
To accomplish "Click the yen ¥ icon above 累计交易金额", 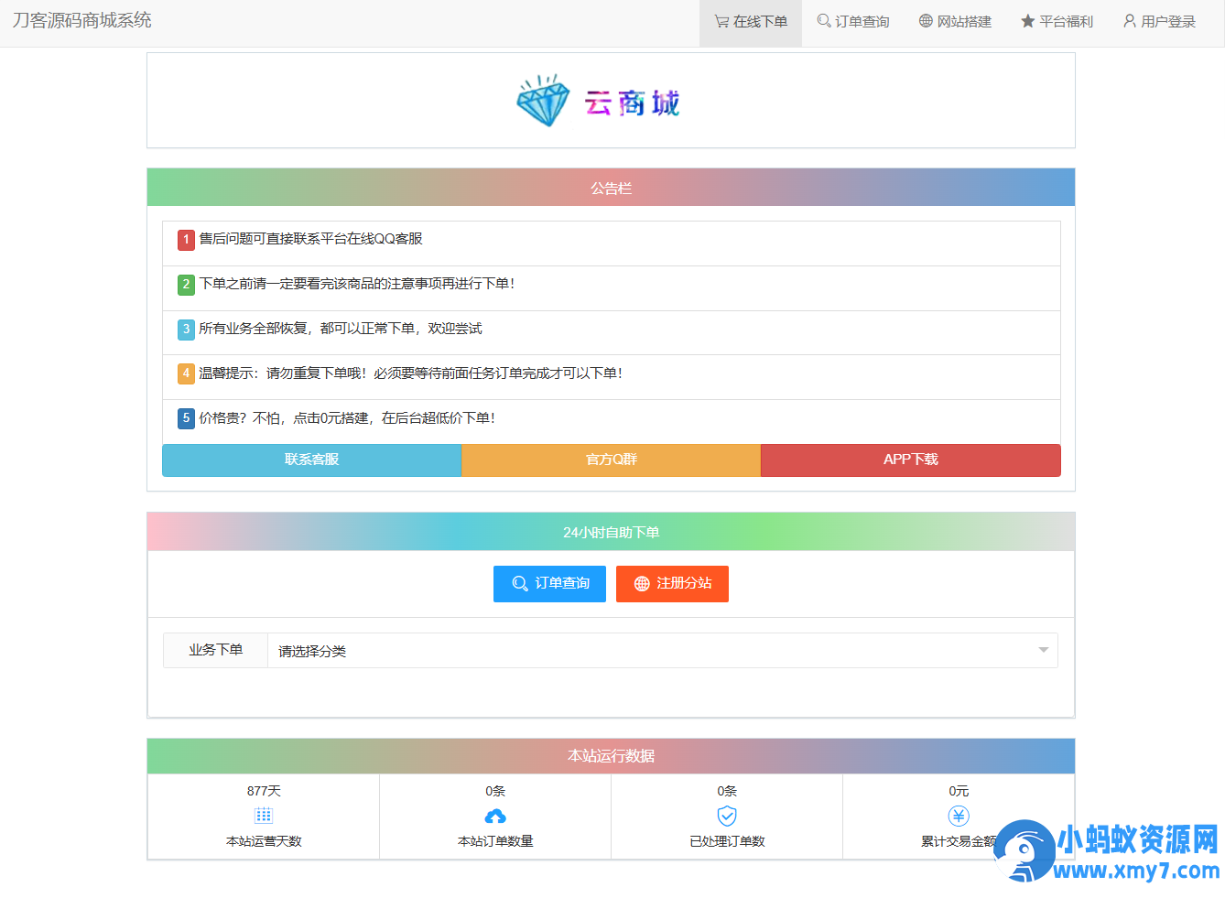I will click(958, 815).
